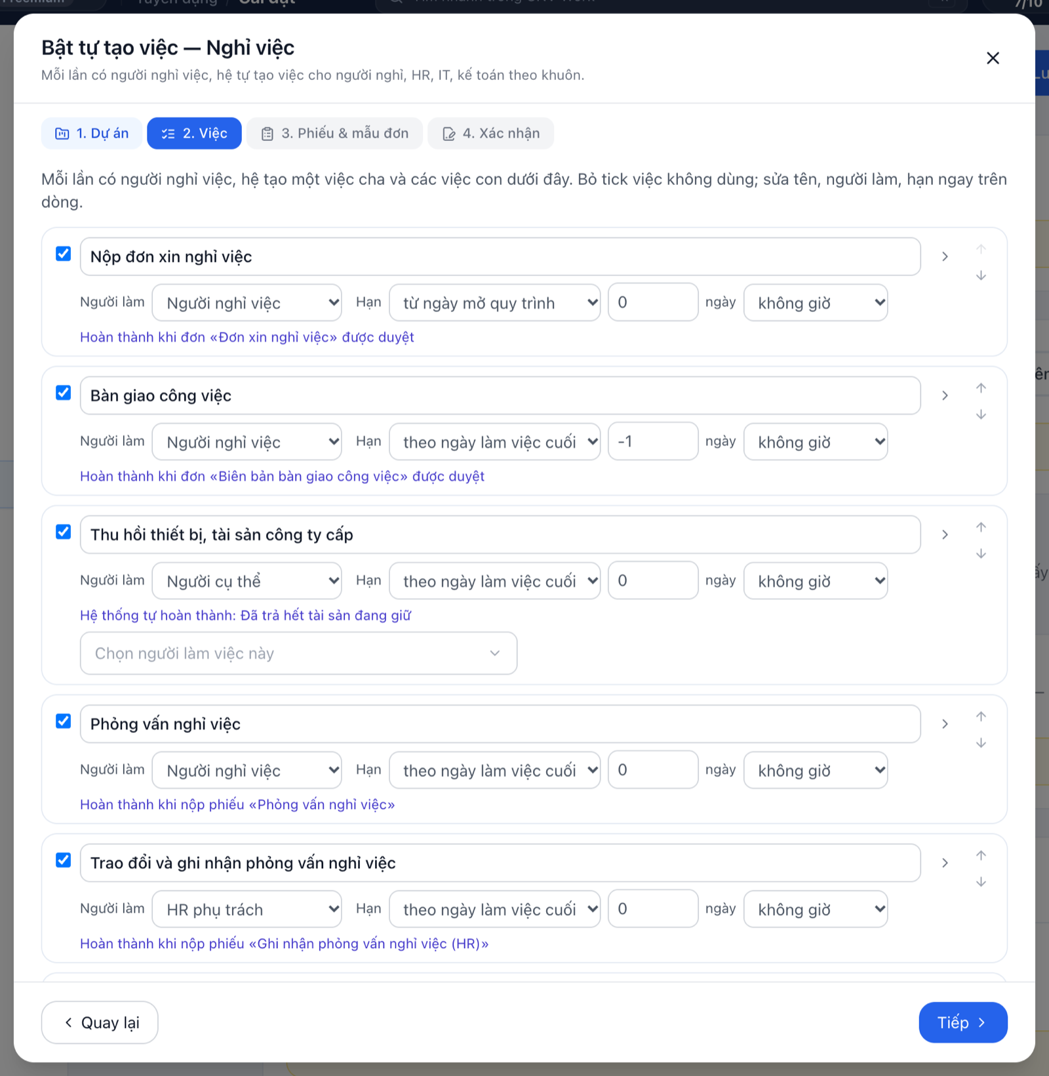Image resolution: width=1049 pixels, height=1076 pixels.
Task: Click the 'Tiếp' next button
Action: [962, 1022]
